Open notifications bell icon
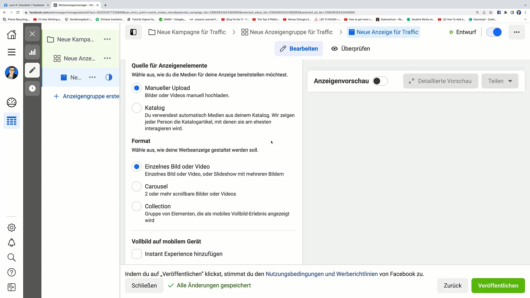Image resolution: width=530 pixels, height=298 pixels. pos(12,243)
